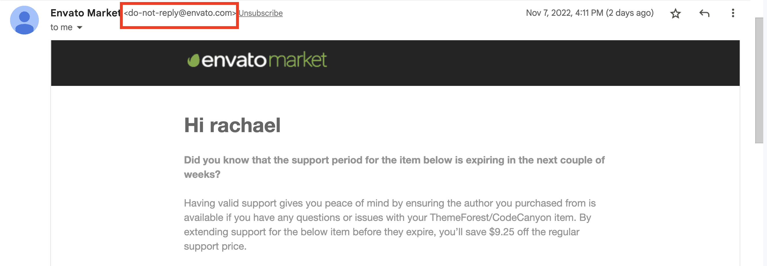Click the "(2 days ago)" relative time

[630, 13]
